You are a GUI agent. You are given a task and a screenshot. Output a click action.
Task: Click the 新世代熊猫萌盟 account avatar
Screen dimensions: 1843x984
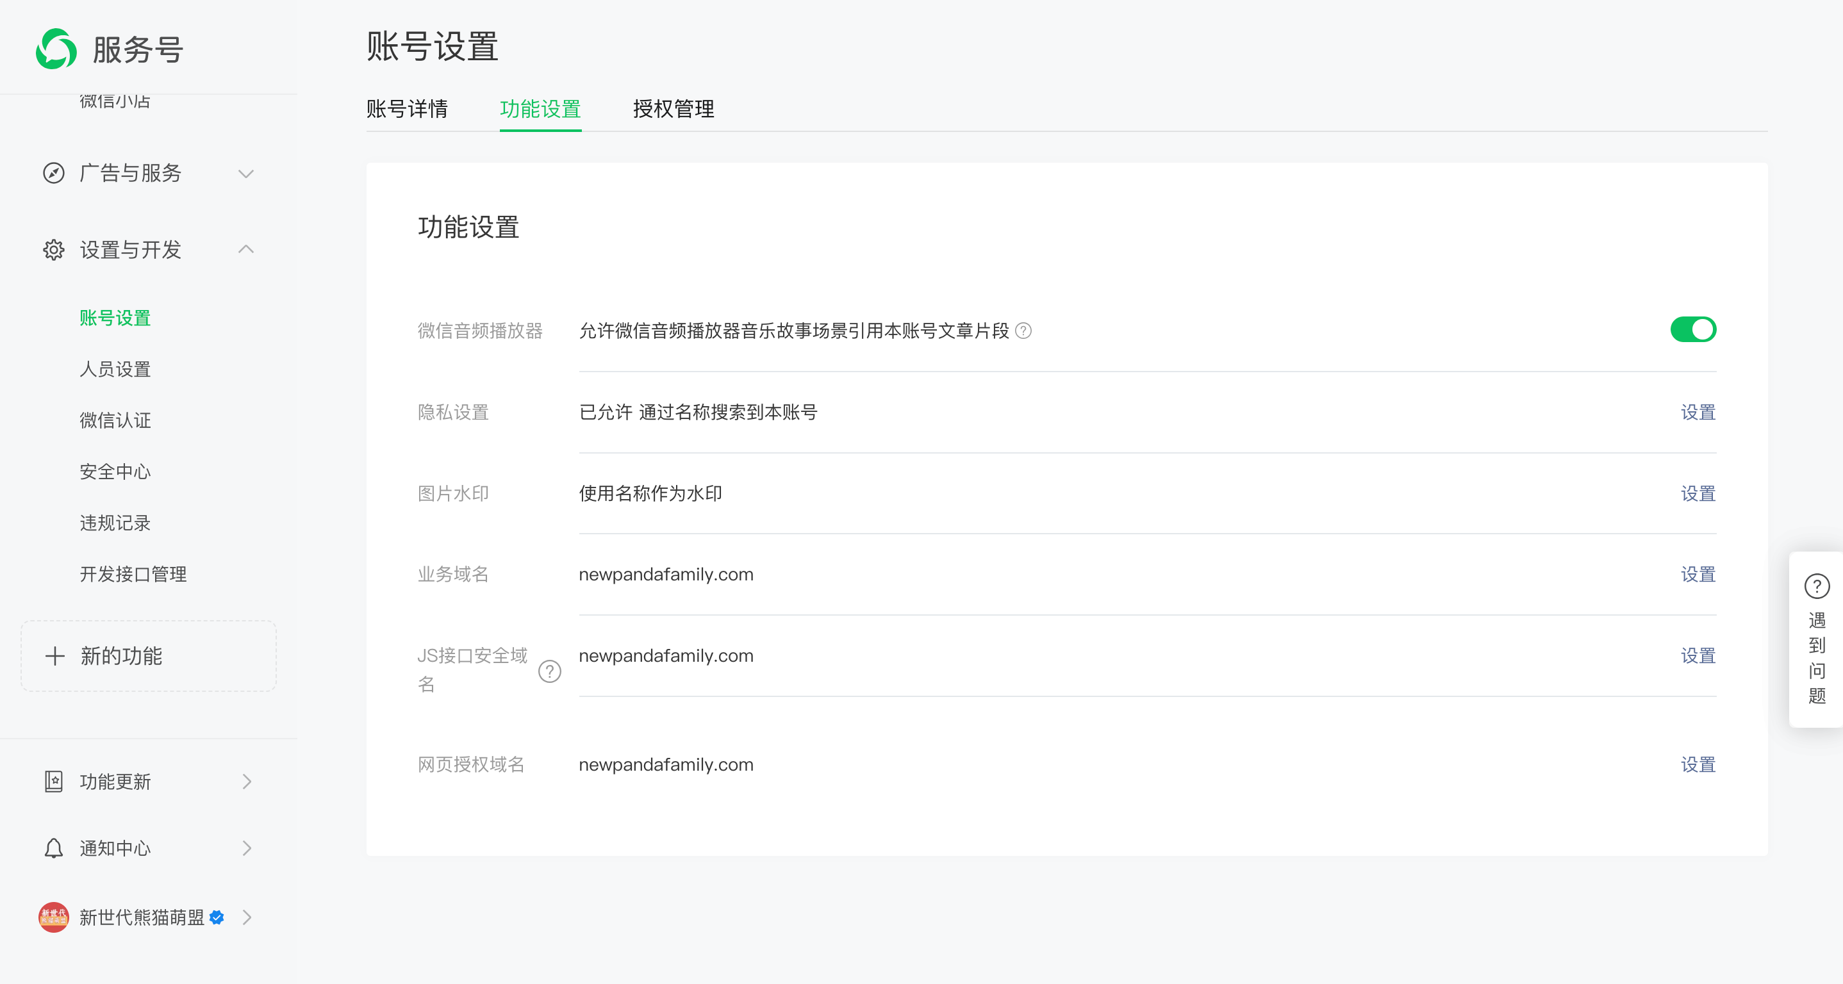click(54, 917)
